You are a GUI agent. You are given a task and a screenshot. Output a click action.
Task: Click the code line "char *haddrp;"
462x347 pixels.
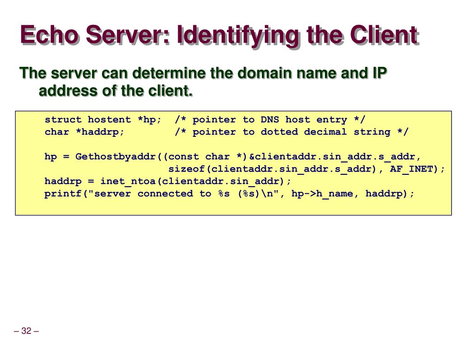(84, 131)
